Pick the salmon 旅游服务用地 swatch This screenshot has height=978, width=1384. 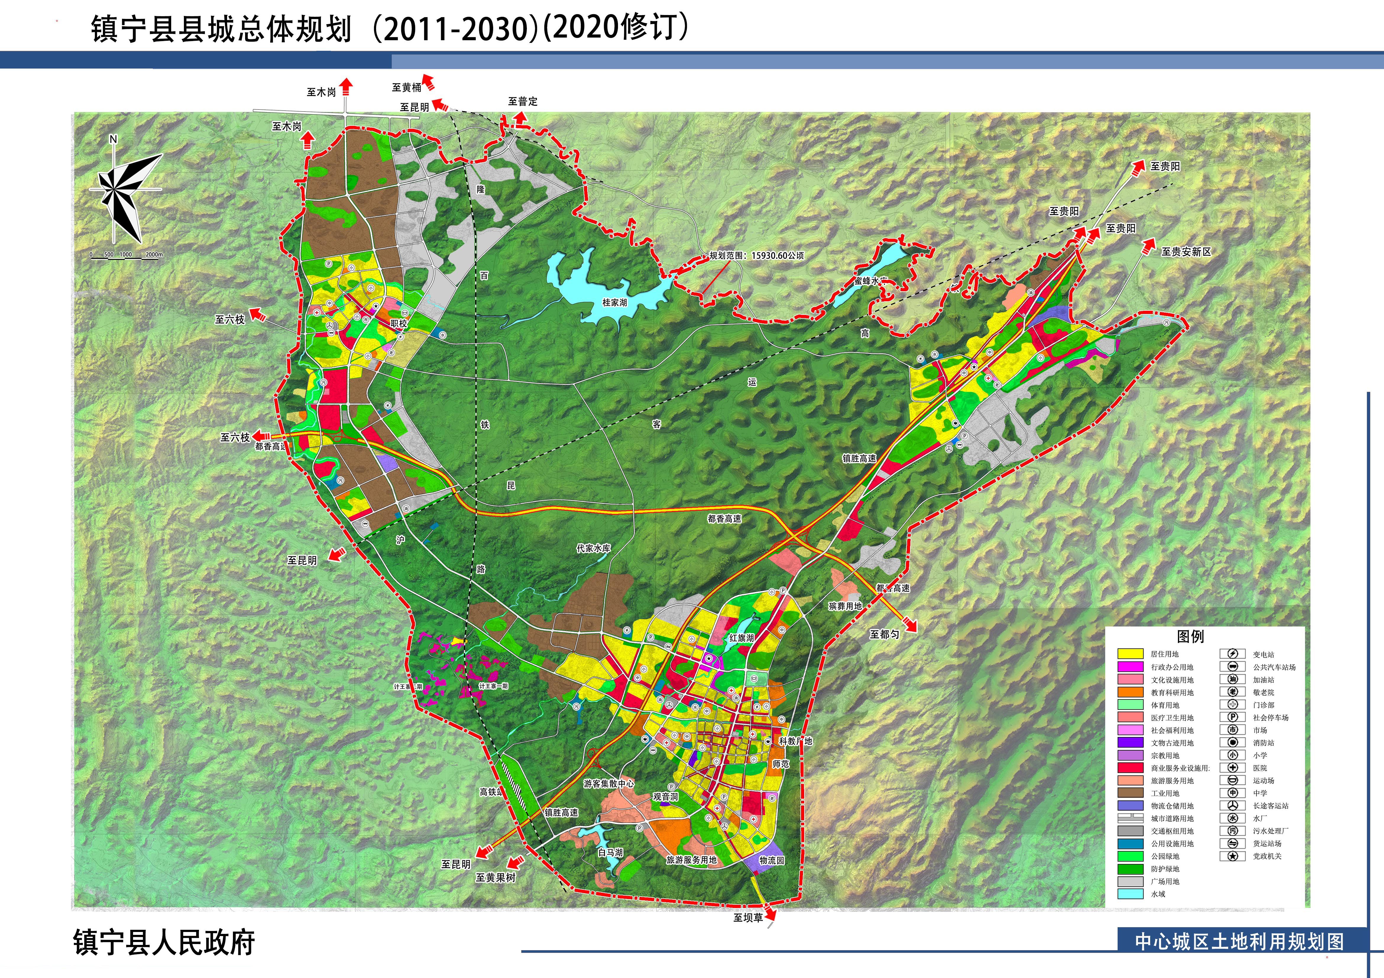tap(1130, 780)
